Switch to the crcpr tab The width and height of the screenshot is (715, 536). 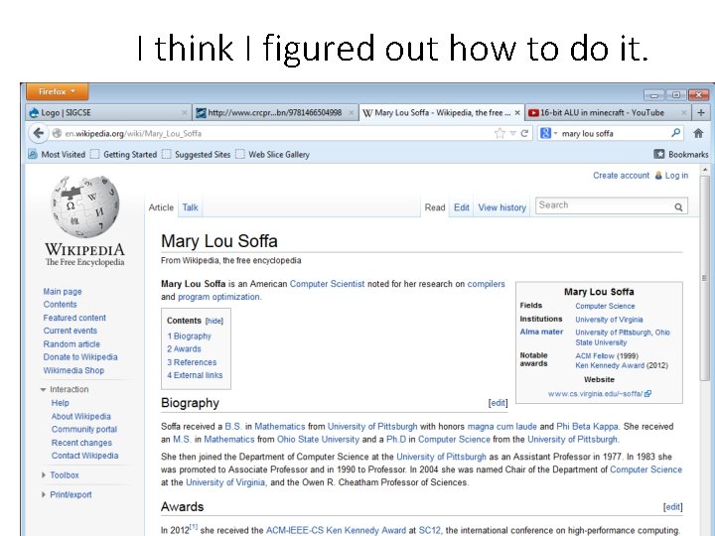(x=274, y=112)
